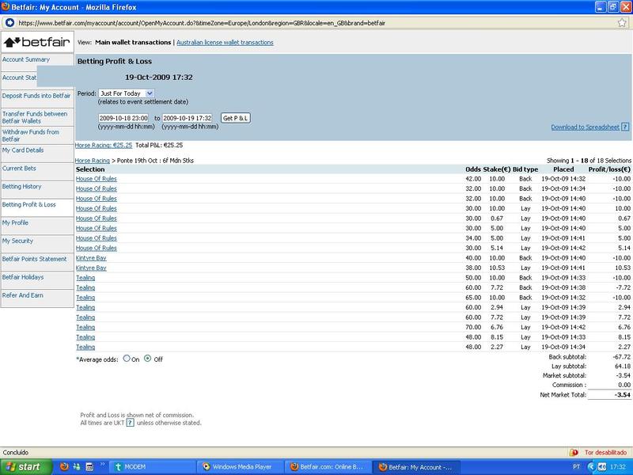
Task: Click Kintyre Bay link at odds 40.00
Action: coord(91,258)
